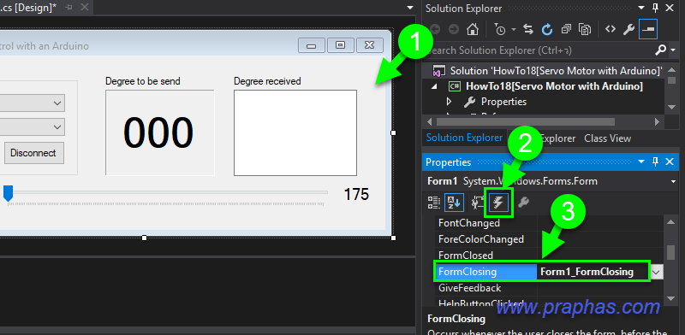Select the 175 value label beside the trackbar
The width and height of the screenshot is (685, 335).
coord(356,195)
